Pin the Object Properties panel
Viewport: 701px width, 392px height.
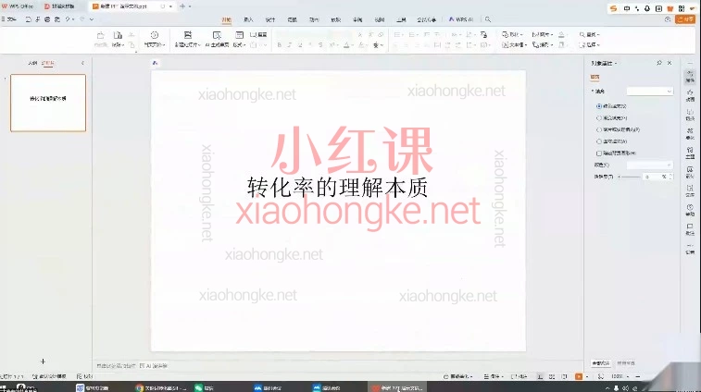659,63
